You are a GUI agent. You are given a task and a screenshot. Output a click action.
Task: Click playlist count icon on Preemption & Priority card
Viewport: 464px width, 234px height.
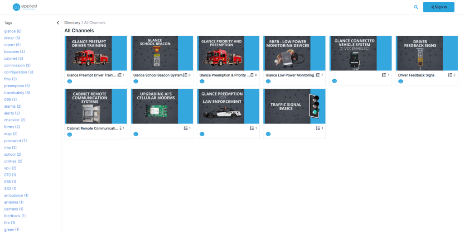(251, 75)
